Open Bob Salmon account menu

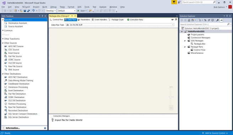(220, 7)
